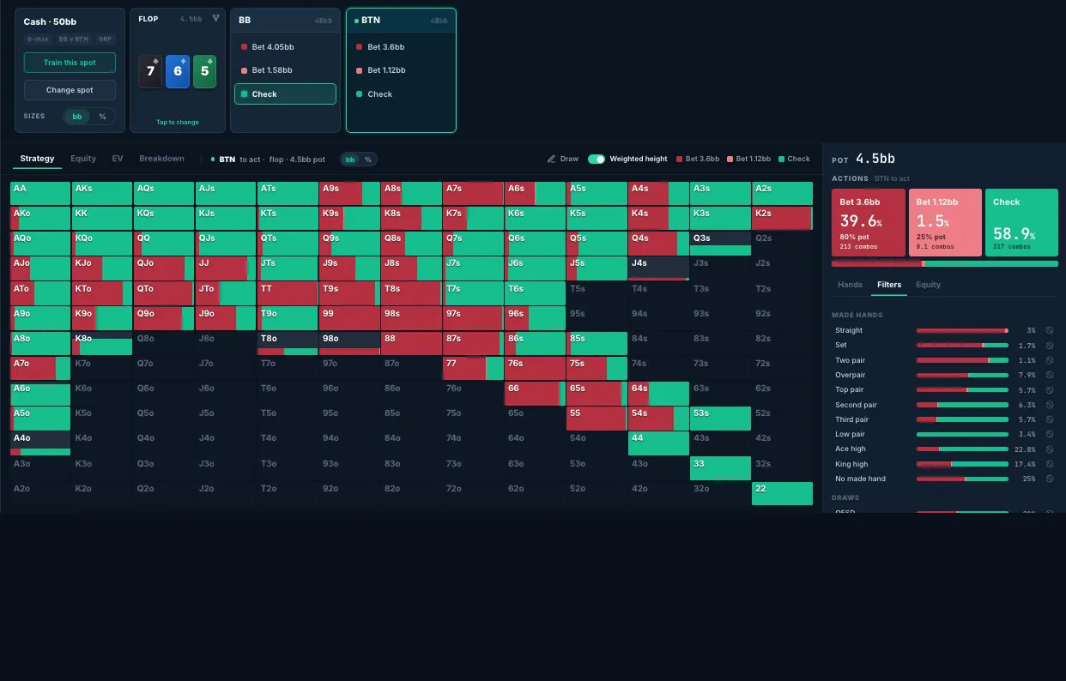
Task: Click the ban icon on the Two pair row
Action: pos(1049,360)
